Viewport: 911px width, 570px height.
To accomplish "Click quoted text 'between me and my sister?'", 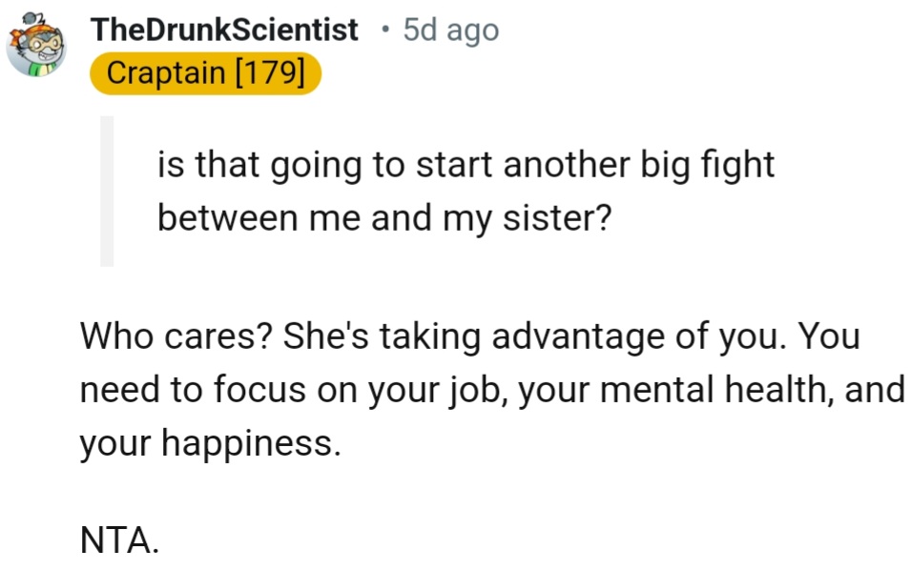I will (383, 218).
